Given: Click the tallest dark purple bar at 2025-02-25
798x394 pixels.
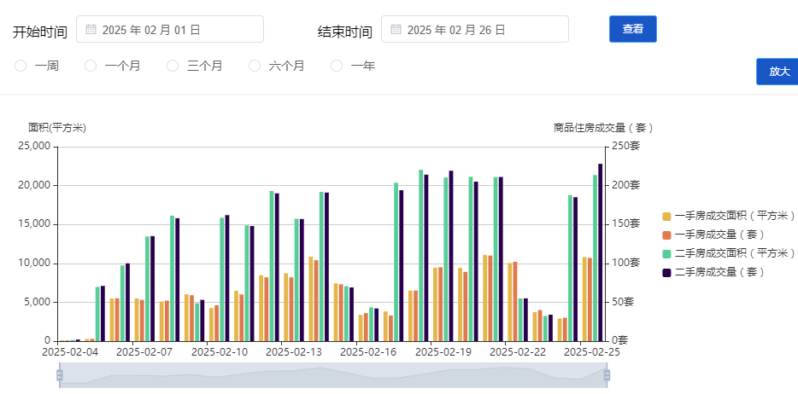Looking at the screenshot, I should click(x=601, y=252).
